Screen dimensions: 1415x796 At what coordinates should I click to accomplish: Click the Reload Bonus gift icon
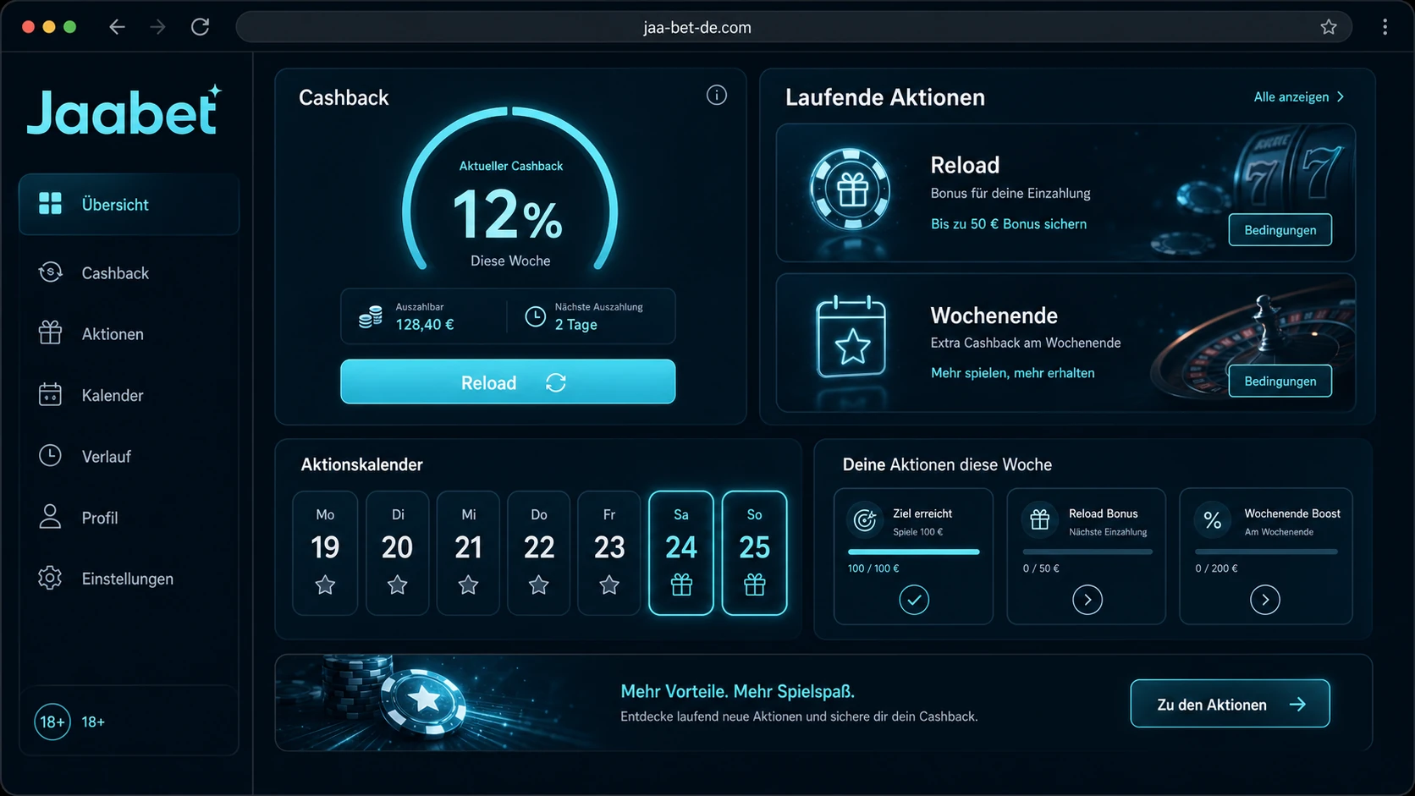[1039, 520]
